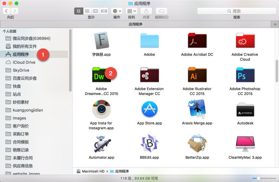Open the Adobe Illustrator CC 2015 folder

pos(197,75)
